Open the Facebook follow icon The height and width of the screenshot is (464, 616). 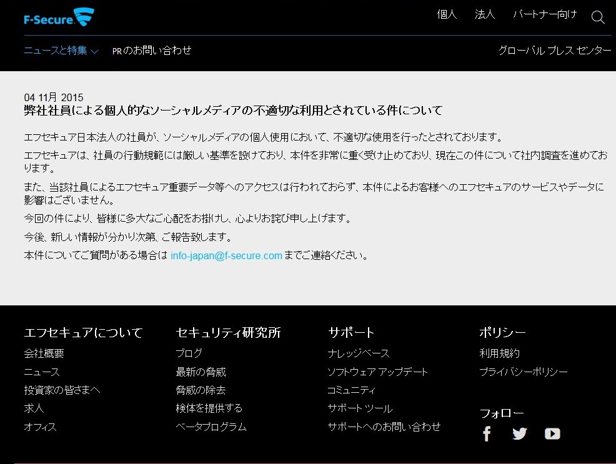(x=487, y=433)
